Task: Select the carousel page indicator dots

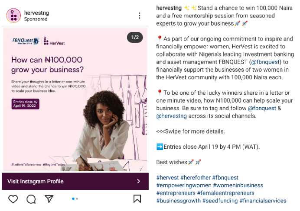Action: [x=75, y=199]
